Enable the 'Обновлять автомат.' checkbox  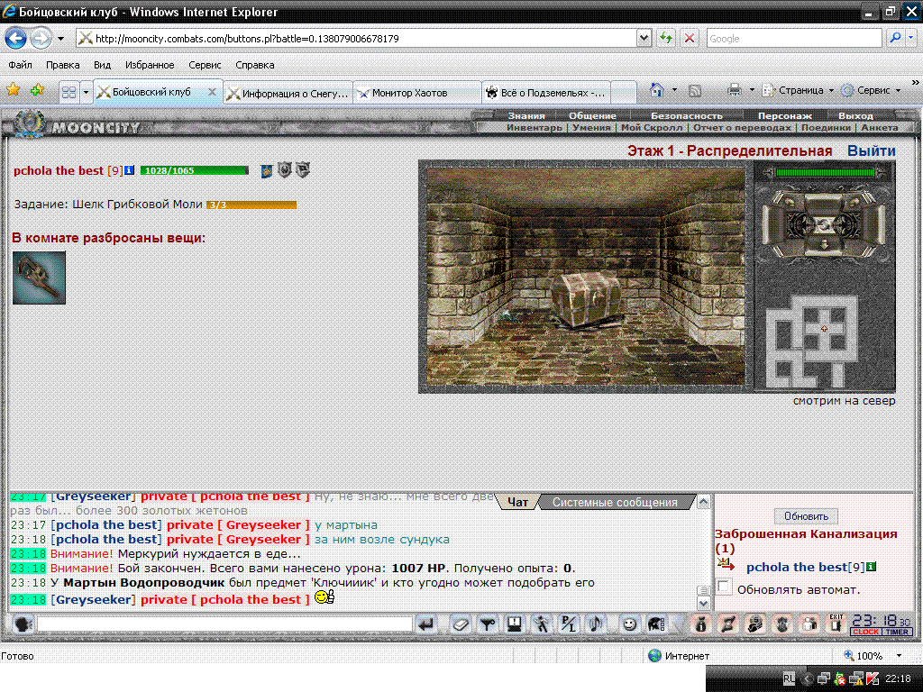(x=725, y=587)
